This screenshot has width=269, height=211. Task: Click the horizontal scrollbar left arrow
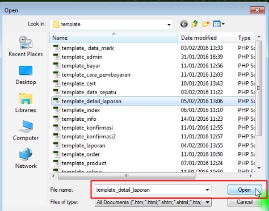(53, 176)
